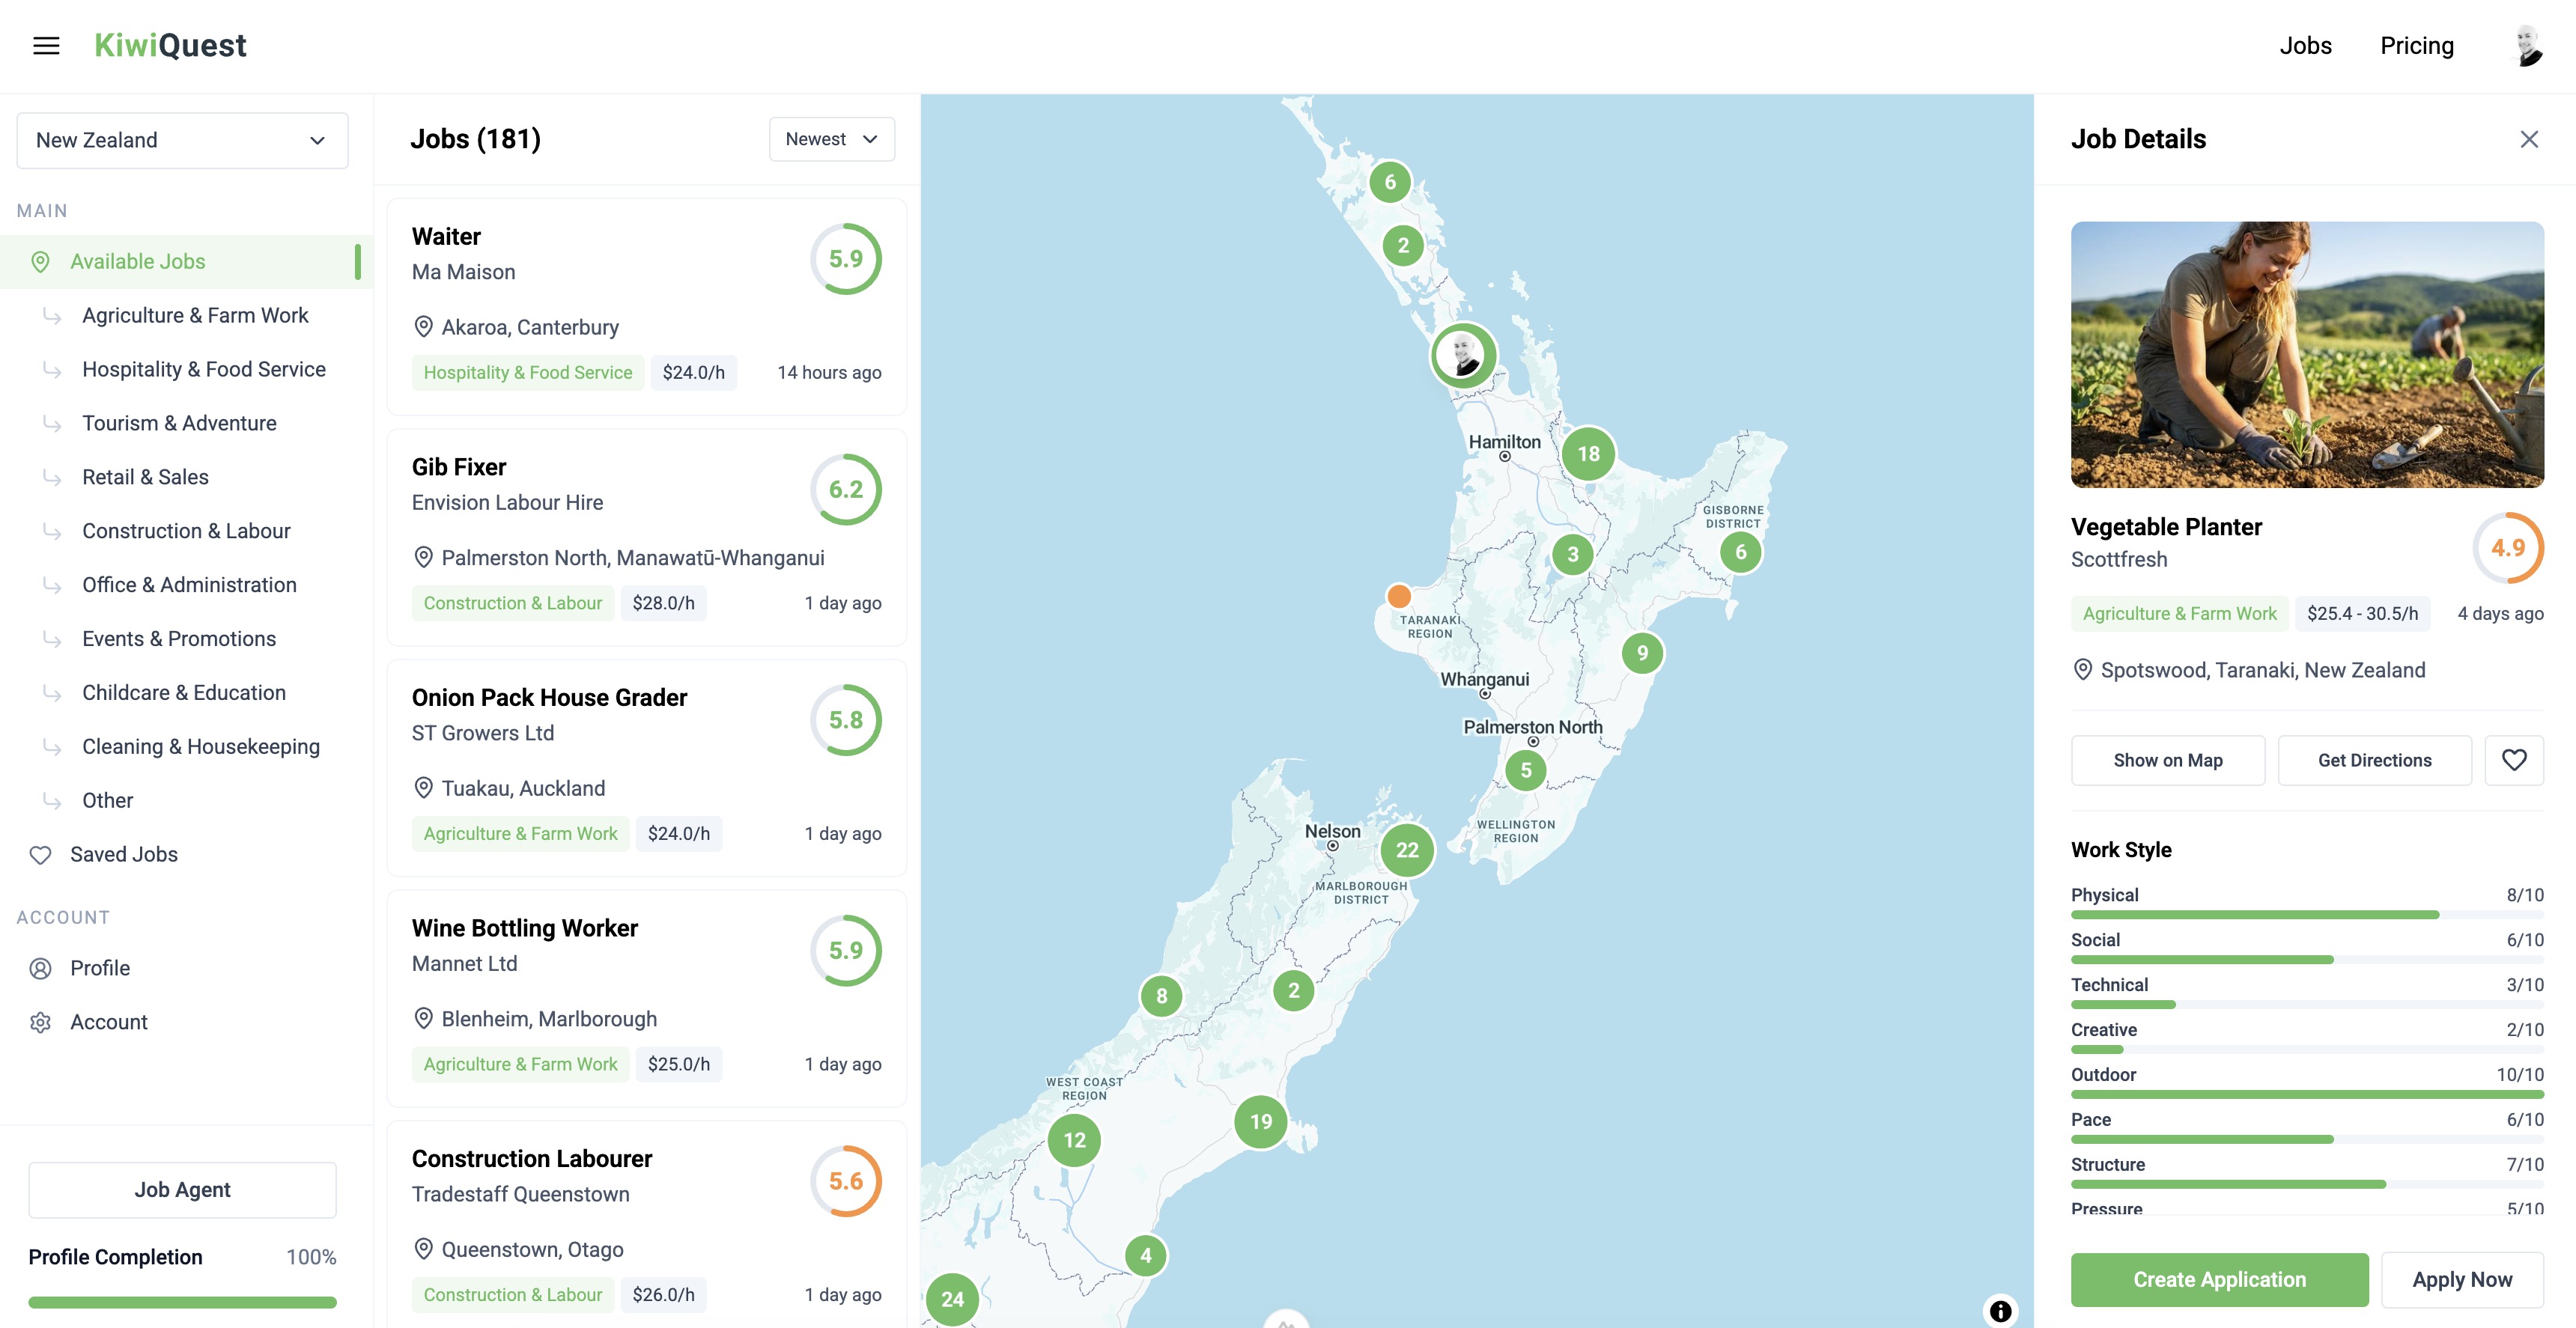Image resolution: width=2576 pixels, height=1328 pixels.
Task: Go to the Jobs menu item
Action: pyautogui.click(x=2307, y=45)
